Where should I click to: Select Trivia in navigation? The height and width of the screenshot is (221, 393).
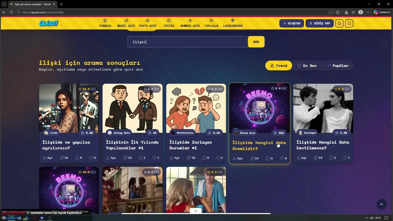[169, 23]
